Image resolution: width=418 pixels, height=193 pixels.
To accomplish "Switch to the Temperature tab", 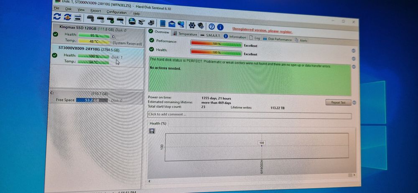I will 185,34.
